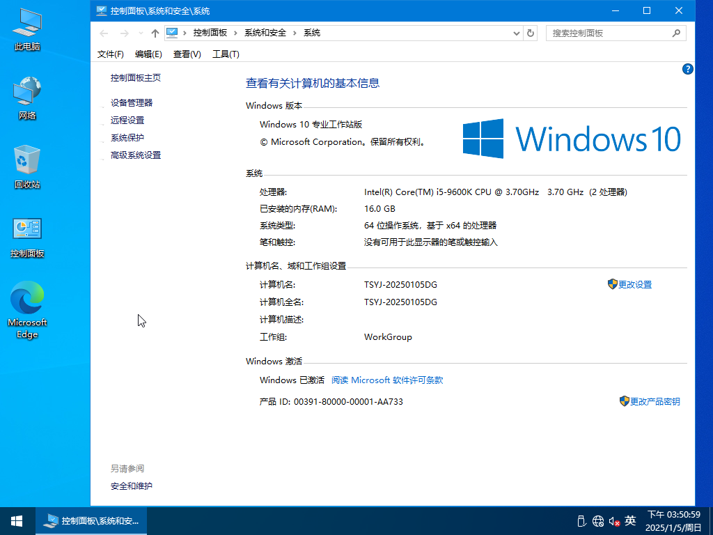The image size is (713, 535).
Task: Focus the 搜索控制面板 search field
Action: tap(616, 33)
